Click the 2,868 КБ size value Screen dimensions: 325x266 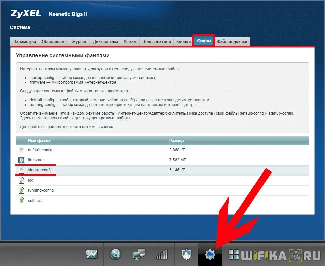pyautogui.click(x=177, y=150)
